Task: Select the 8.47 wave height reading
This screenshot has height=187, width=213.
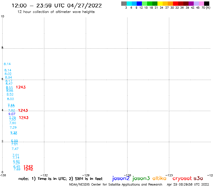Action: [9, 84]
